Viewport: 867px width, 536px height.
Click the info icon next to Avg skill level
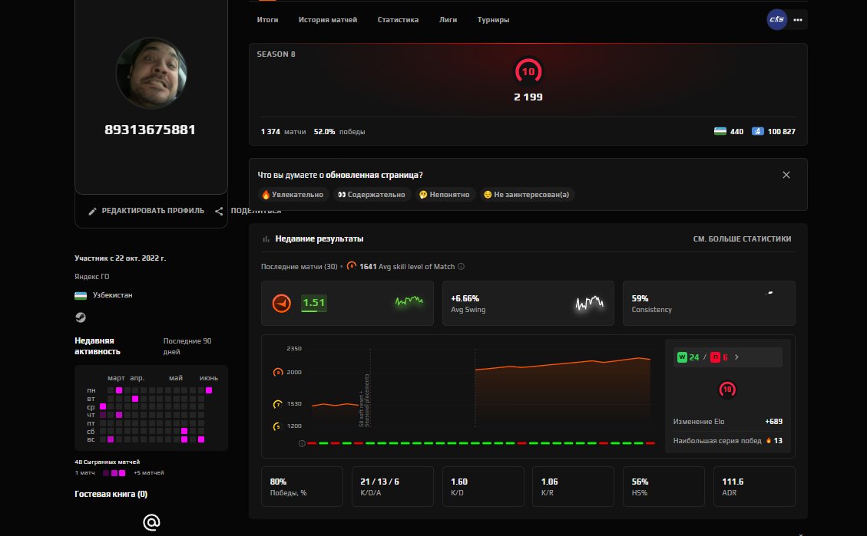tap(462, 267)
